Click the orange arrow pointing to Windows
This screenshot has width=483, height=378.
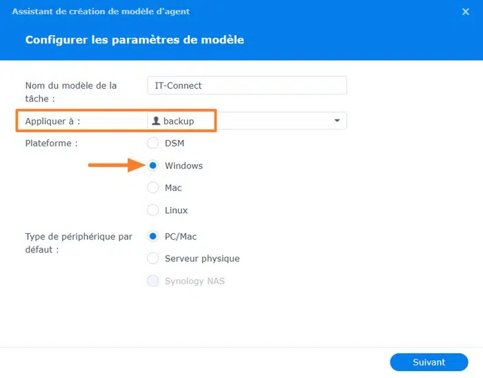tap(115, 166)
